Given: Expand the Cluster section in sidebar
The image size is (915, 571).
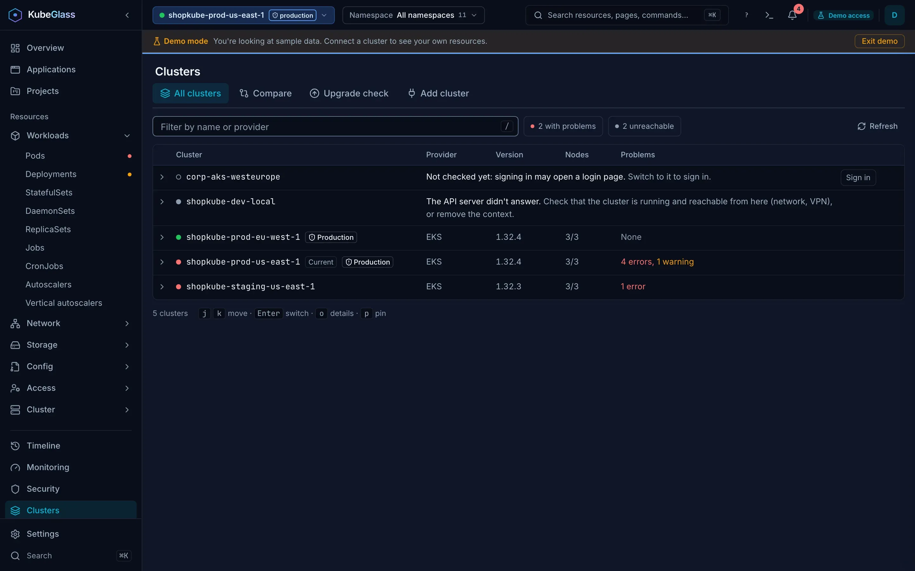Looking at the screenshot, I should click(x=71, y=409).
